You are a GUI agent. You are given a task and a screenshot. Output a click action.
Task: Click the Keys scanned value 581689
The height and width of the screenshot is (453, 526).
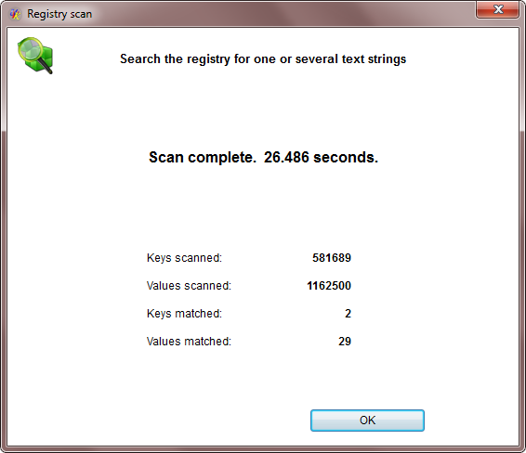(332, 258)
